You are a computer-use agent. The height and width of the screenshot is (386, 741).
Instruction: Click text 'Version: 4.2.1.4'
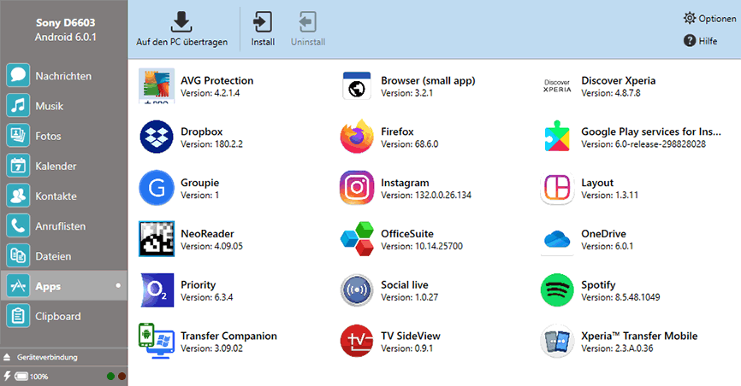[x=210, y=93]
